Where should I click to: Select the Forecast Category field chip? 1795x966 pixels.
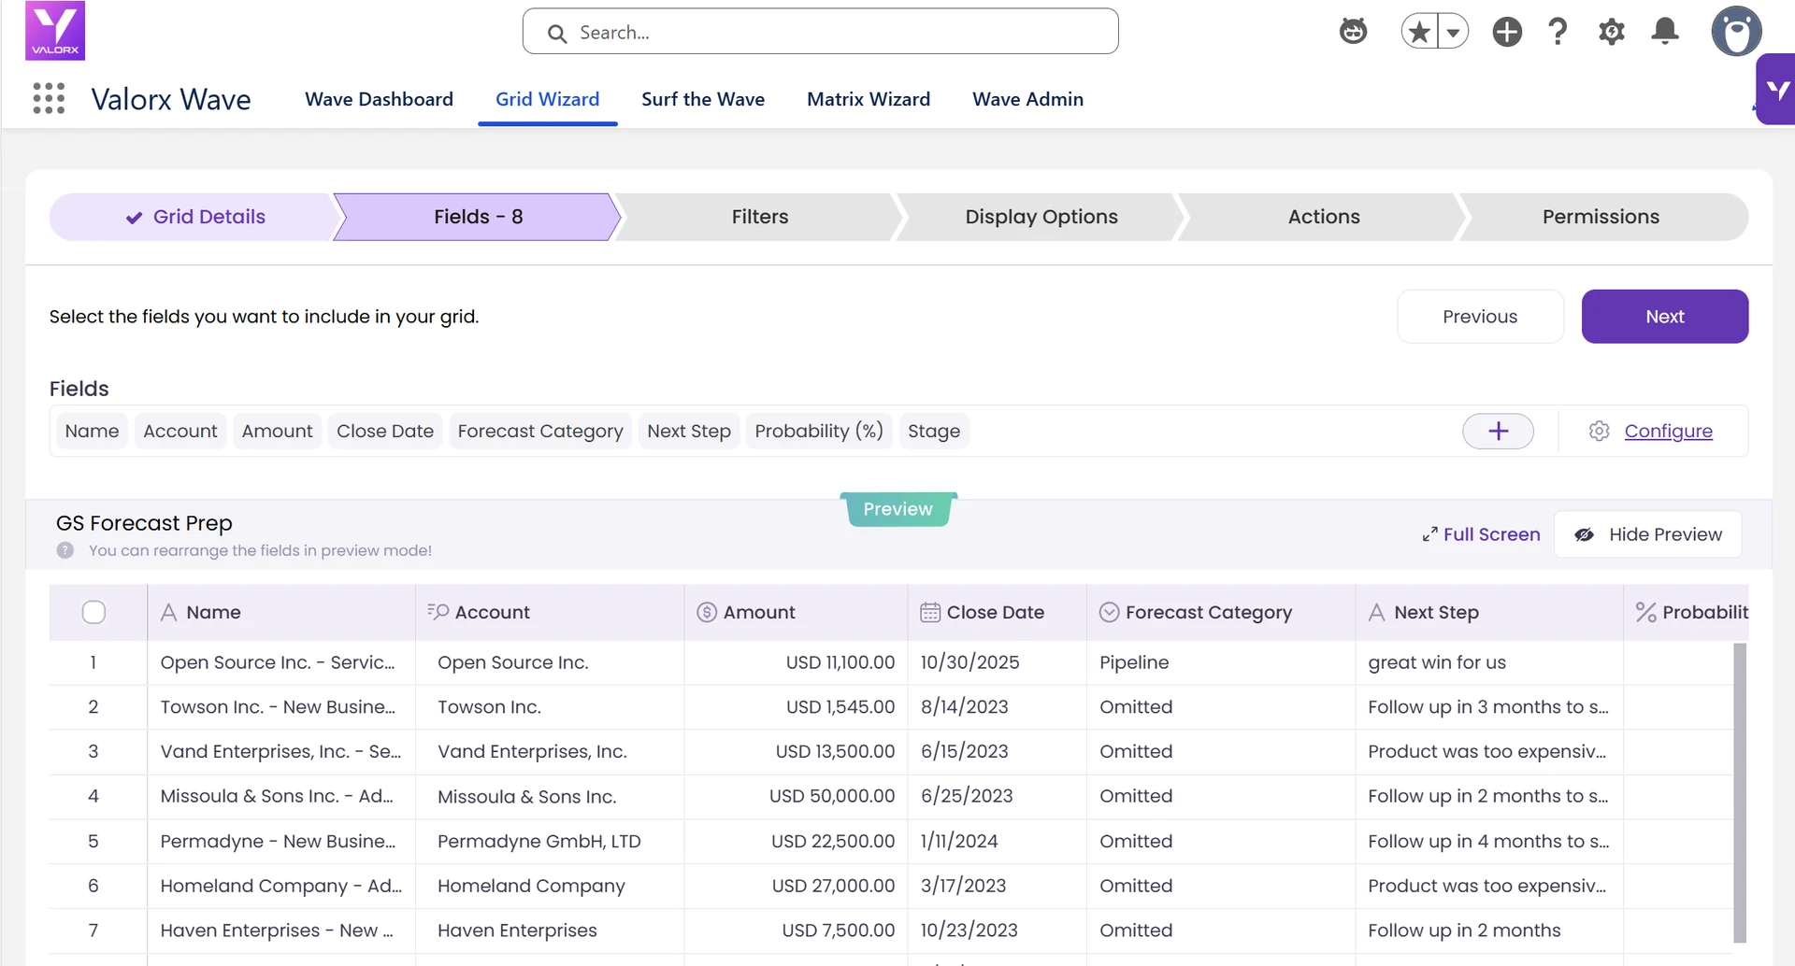540,431
